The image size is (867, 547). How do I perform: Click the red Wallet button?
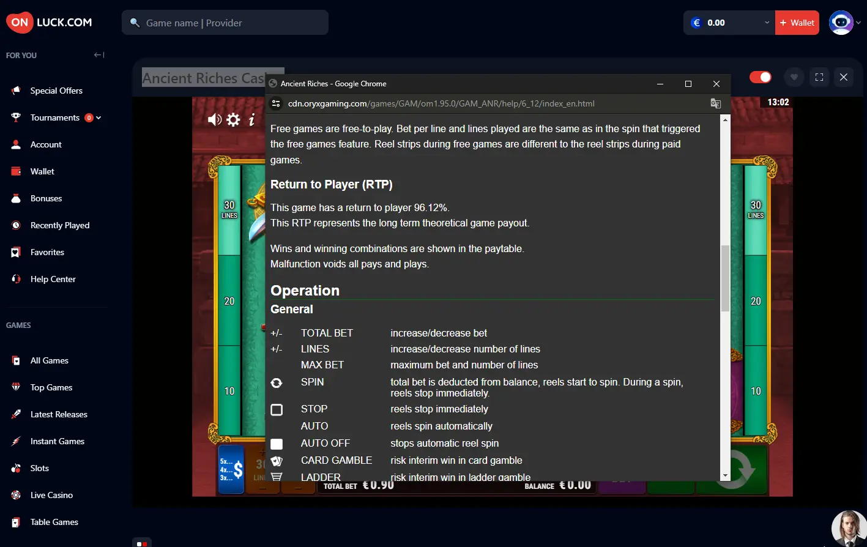(797, 23)
